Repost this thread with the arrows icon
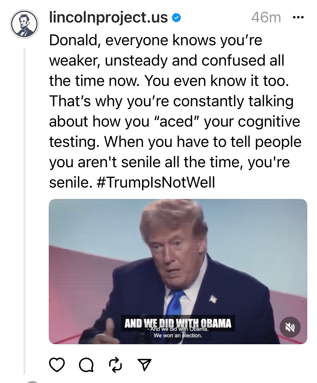317x383 pixels. (x=115, y=365)
